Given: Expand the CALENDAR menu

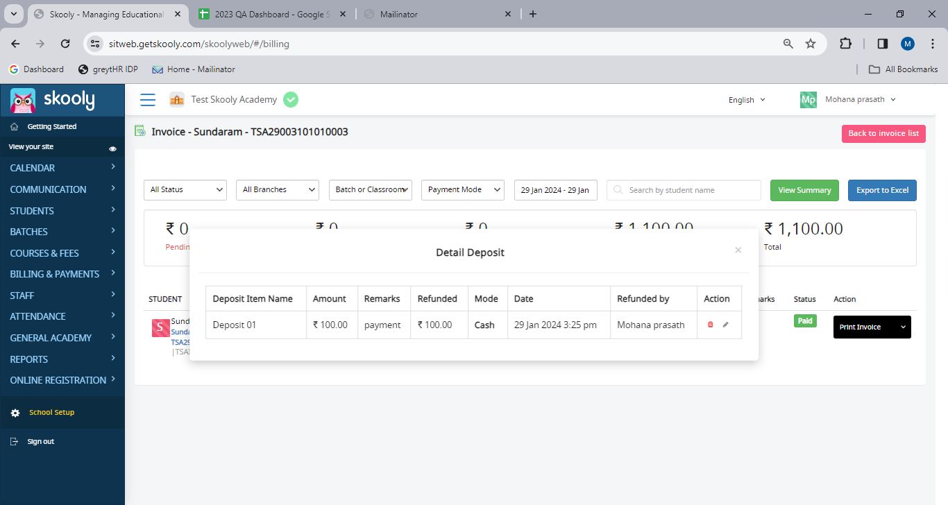Looking at the screenshot, I should (62, 168).
